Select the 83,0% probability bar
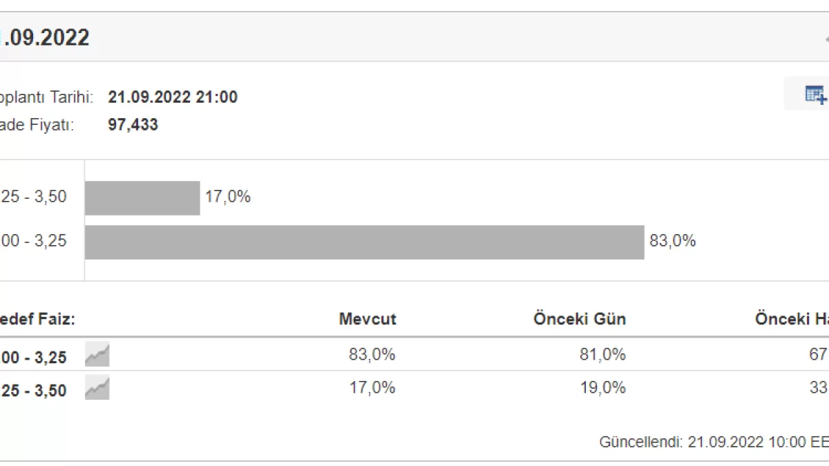 pos(365,242)
